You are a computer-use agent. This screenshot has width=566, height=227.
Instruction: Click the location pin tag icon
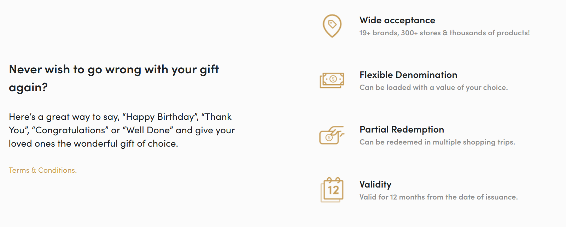(332, 26)
